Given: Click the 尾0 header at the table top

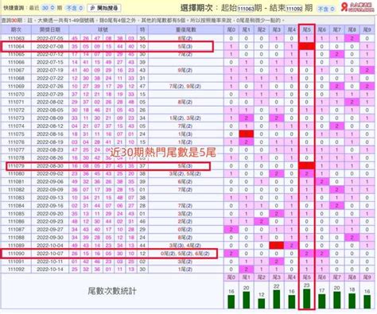Looking at the screenshot, I should pyautogui.click(x=231, y=29).
